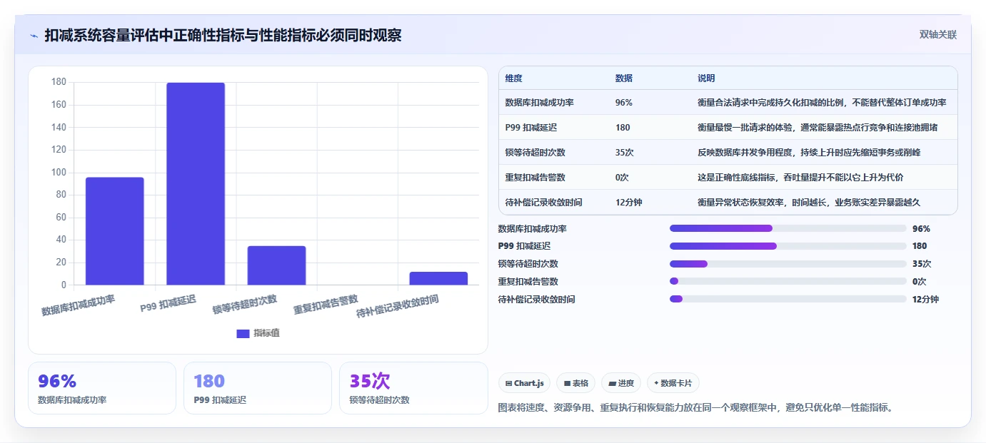
Task: Click the 表格 tag chip
Action: pos(576,383)
